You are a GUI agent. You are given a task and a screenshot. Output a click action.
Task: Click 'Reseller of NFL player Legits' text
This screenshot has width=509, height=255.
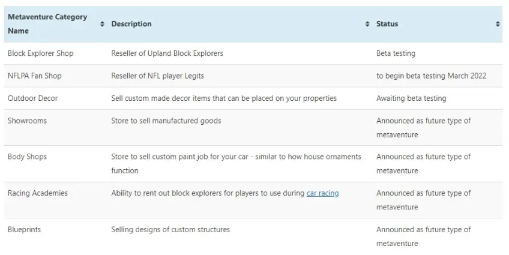(157, 76)
